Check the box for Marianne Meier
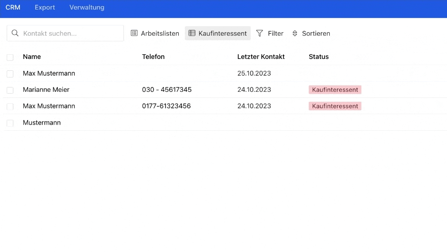The height and width of the screenshot is (252, 447). pyautogui.click(x=10, y=90)
